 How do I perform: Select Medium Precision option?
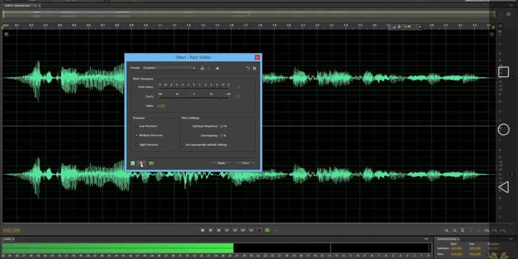[x=149, y=135]
